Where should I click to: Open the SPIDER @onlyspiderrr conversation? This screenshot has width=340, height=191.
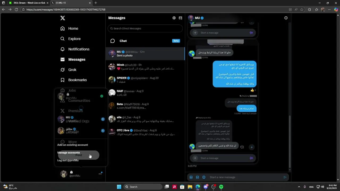[x=145, y=80]
